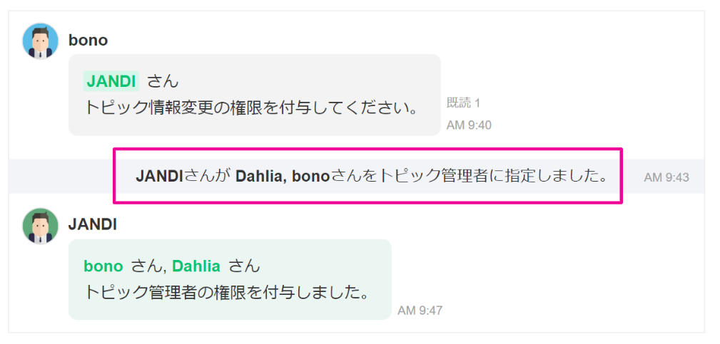Select the text トピック管理者の権限を付与しました。
Viewport: 720px width, 344px height.
[x=226, y=292]
